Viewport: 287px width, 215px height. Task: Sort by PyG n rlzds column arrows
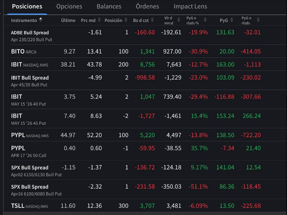tap(258, 20)
